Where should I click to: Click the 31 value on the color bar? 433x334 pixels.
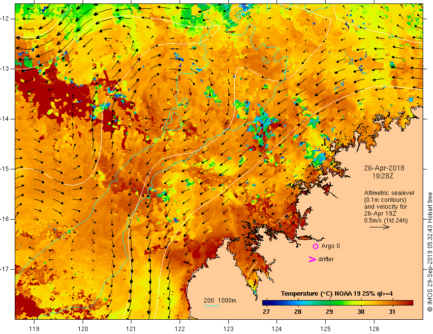click(392, 312)
